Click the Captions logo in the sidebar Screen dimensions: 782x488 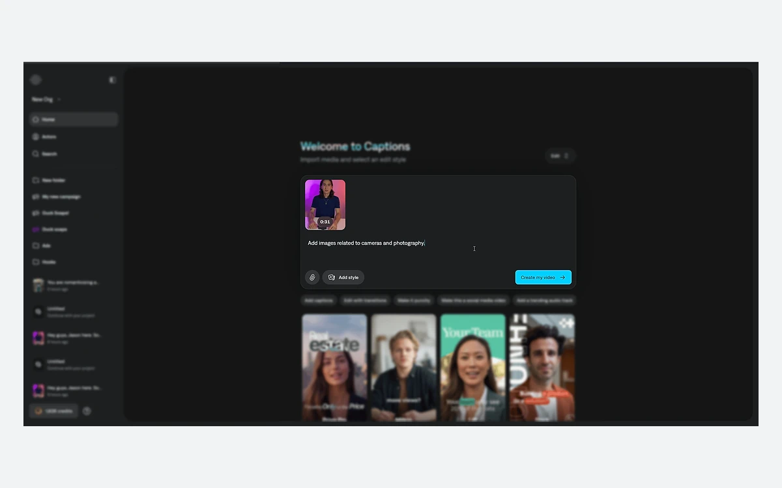pos(36,80)
